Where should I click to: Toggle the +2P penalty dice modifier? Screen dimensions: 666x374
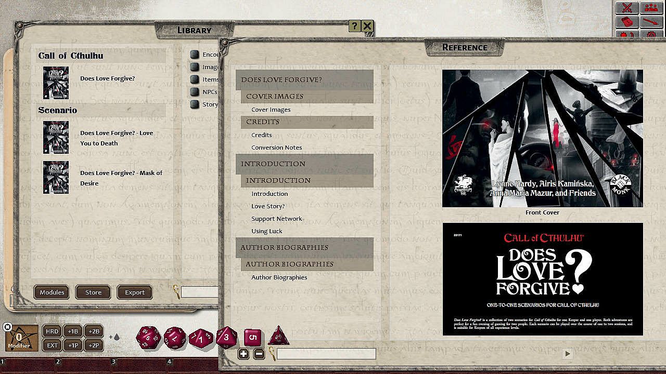click(x=94, y=345)
